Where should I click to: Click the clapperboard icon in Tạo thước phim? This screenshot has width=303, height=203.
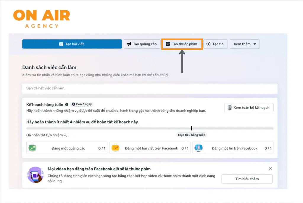pos(168,44)
